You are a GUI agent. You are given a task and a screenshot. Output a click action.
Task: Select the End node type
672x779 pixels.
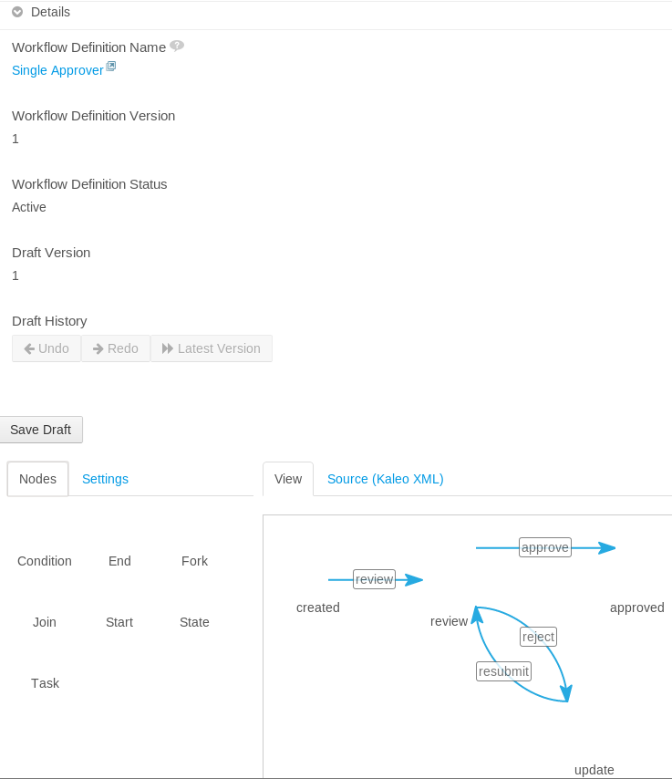click(x=119, y=561)
